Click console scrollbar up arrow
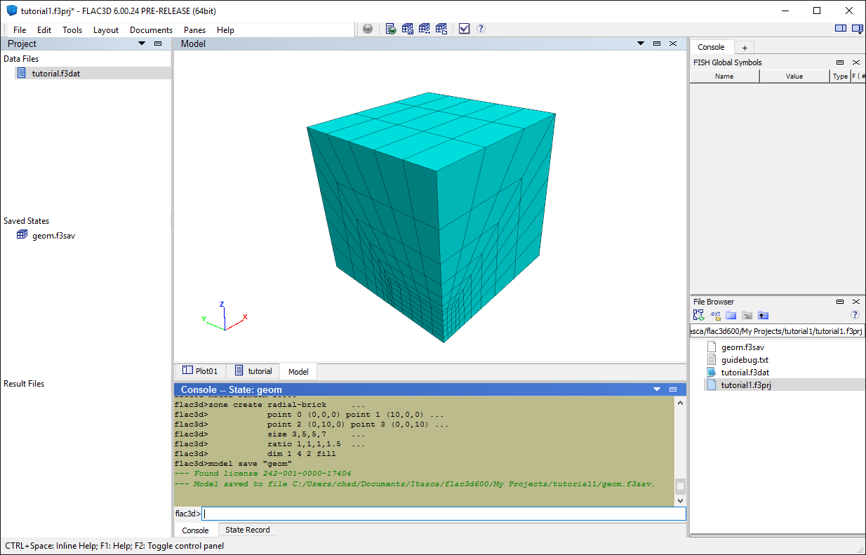Viewport: 866px width, 555px height. (680, 403)
